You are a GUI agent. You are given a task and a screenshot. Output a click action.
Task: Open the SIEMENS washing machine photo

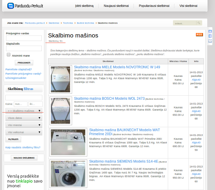(68, 173)
